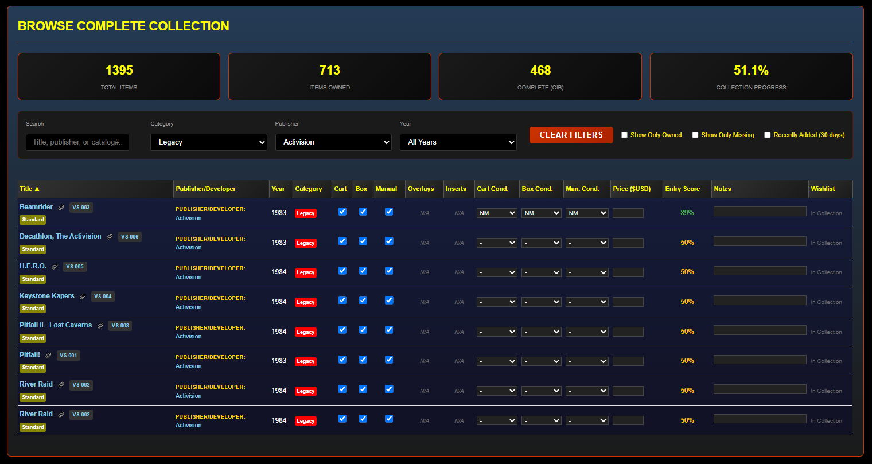
Task: Sort table by the Title column header
Action: [x=30, y=189]
